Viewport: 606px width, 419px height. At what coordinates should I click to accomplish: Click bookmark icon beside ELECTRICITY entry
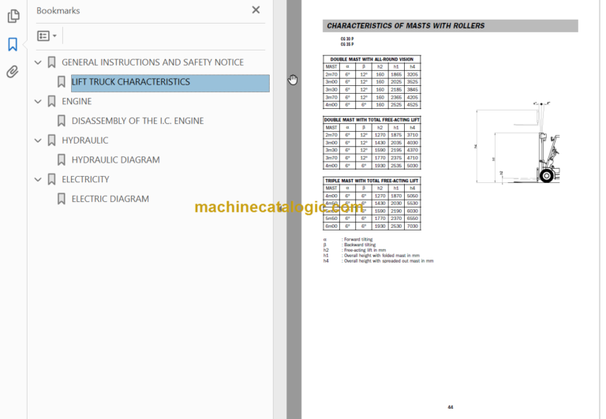(51, 179)
